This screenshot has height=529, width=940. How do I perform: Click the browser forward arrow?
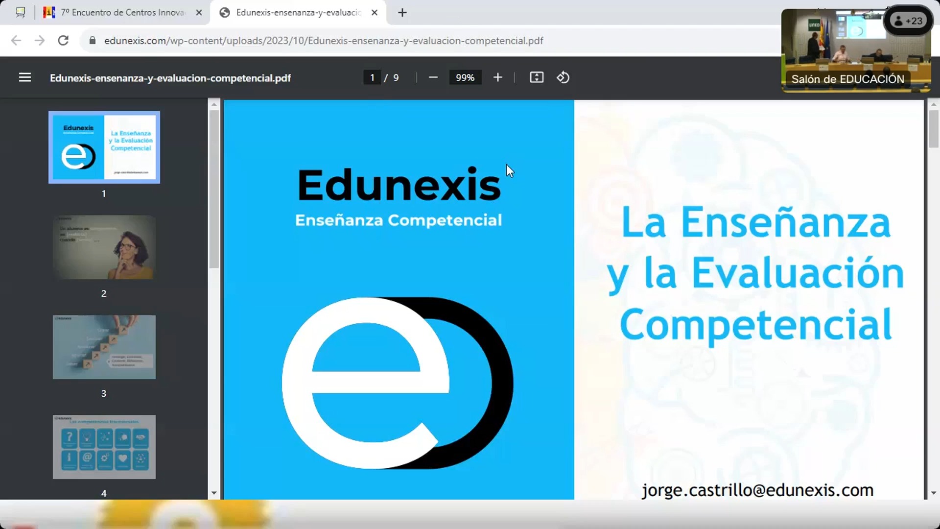(40, 41)
